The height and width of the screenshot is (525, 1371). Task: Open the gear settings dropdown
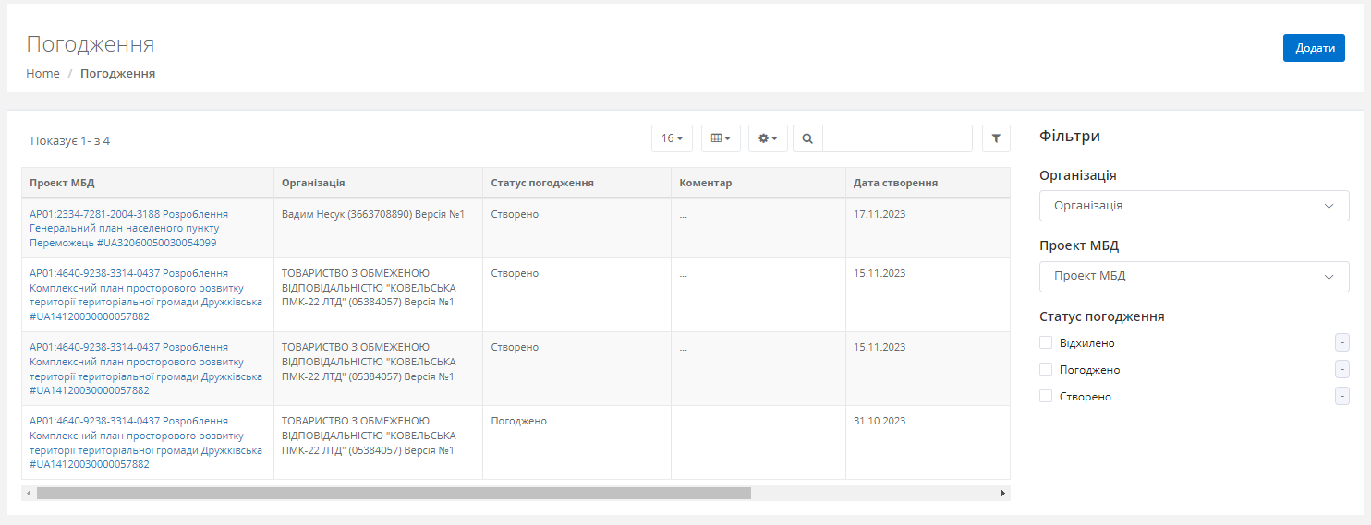768,138
